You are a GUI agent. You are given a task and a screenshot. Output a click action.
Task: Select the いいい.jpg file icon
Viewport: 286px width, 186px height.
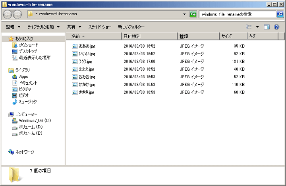pos(75,54)
